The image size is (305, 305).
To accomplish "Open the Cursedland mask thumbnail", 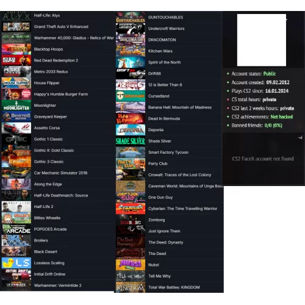I will pyautogui.click(x=131, y=96).
